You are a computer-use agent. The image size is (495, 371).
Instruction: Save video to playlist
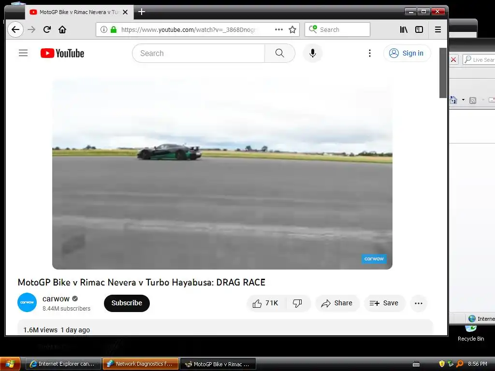point(384,303)
